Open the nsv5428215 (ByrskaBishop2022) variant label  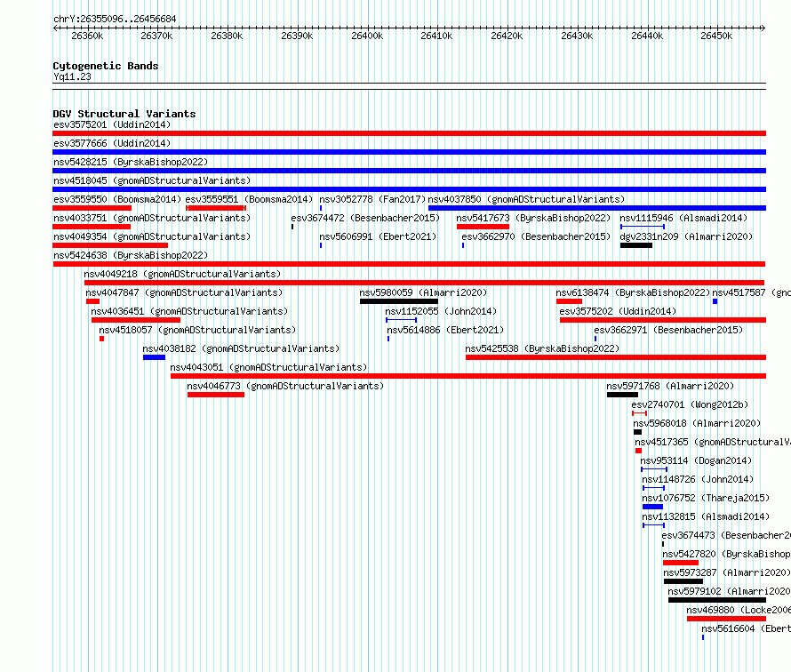pyautogui.click(x=131, y=162)
